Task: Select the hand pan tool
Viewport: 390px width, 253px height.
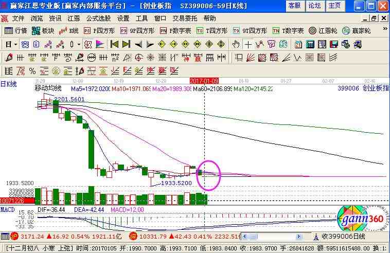Action: tap(237, 44)
